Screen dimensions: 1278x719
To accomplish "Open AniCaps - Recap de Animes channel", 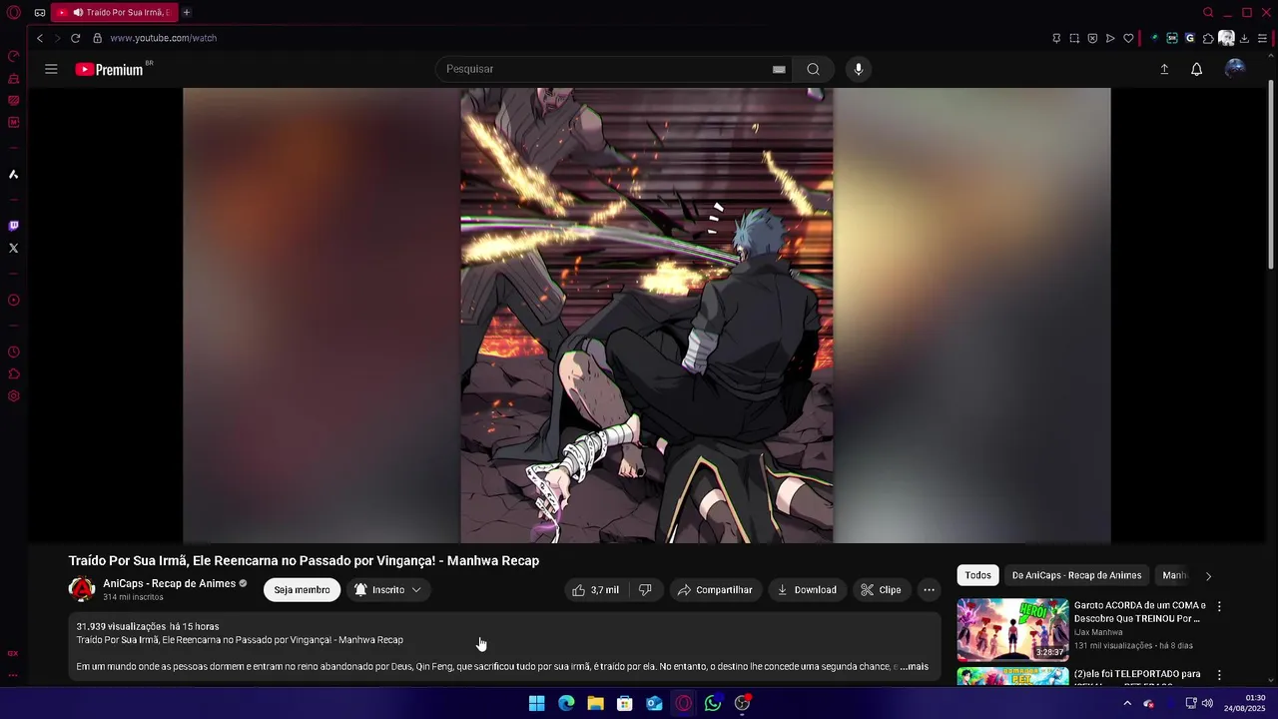I will 169,583.
